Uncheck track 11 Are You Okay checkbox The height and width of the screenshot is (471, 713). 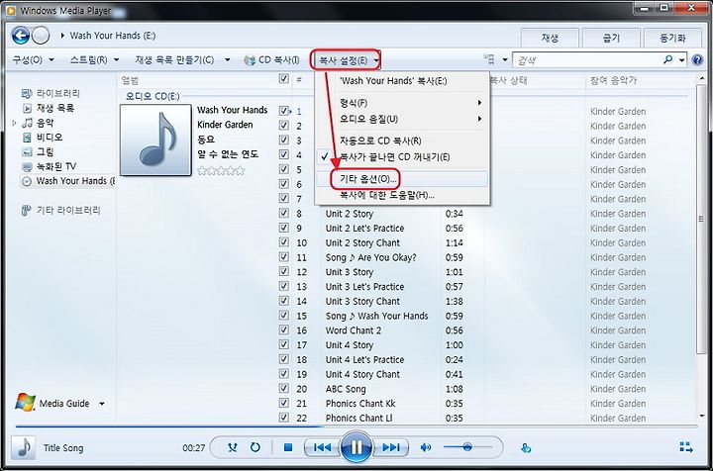tap(284, 256)
